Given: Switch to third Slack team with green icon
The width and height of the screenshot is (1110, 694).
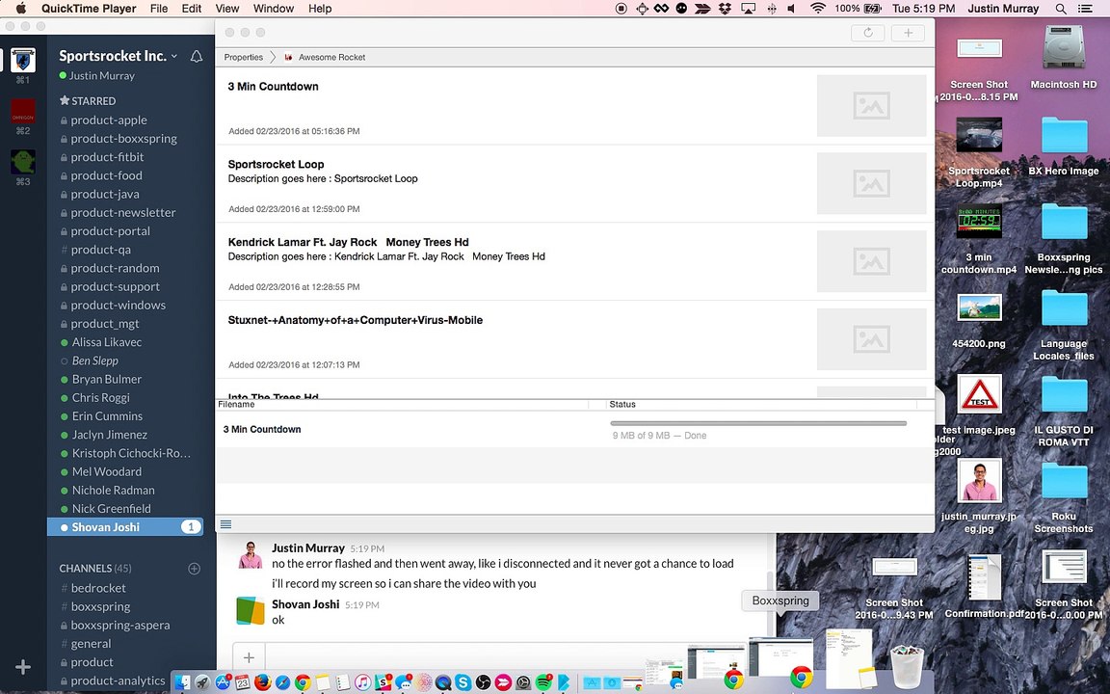Looking at the screenshot, I should [23, 162].
